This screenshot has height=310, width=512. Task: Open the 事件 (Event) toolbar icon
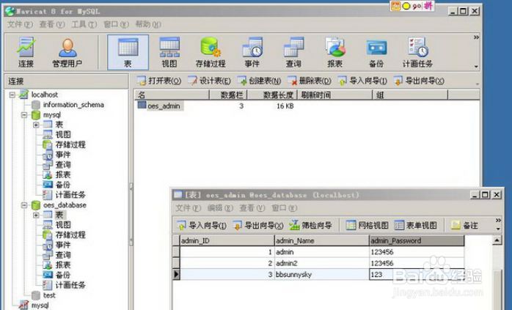pyautogui.click(x=252, y=52)
